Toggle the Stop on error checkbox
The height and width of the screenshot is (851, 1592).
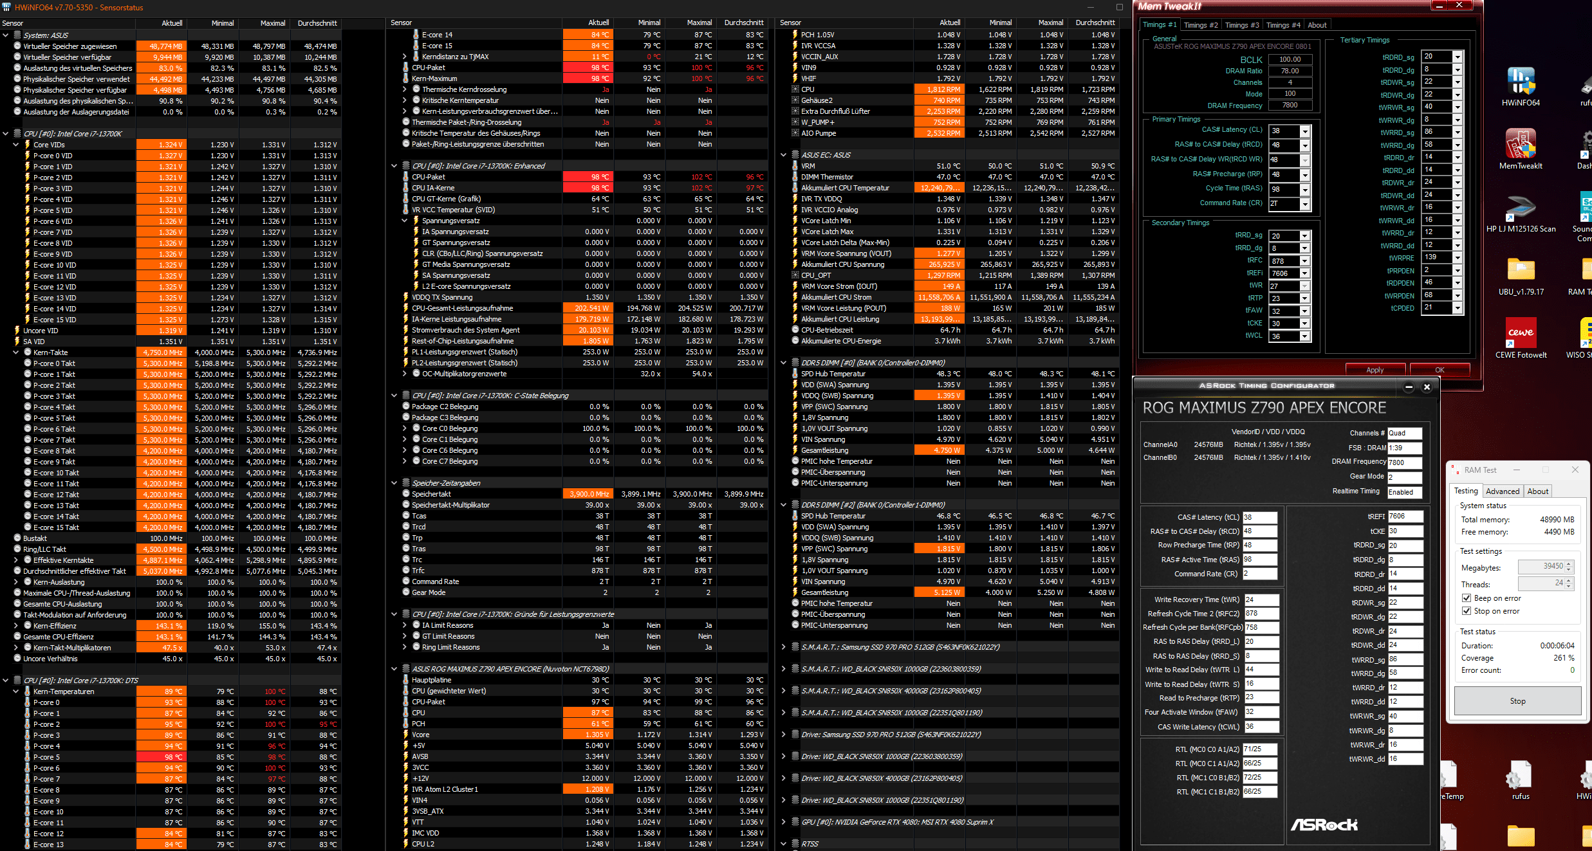point(1467,611)
